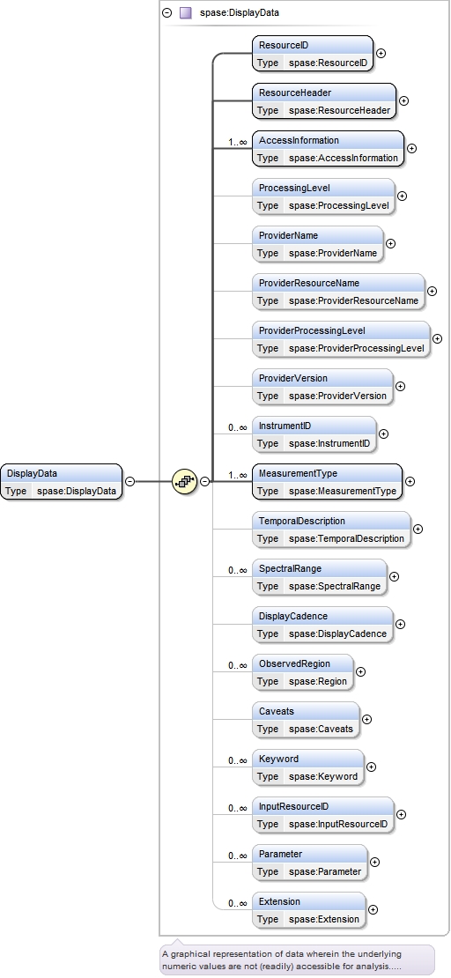
Task: Expand the ResourceID element
Action: 381,53
